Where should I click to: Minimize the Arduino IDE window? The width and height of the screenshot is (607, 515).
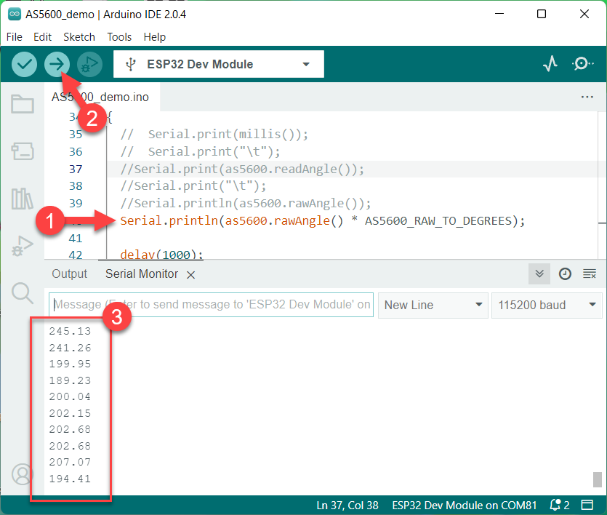[x=499, y=14]
